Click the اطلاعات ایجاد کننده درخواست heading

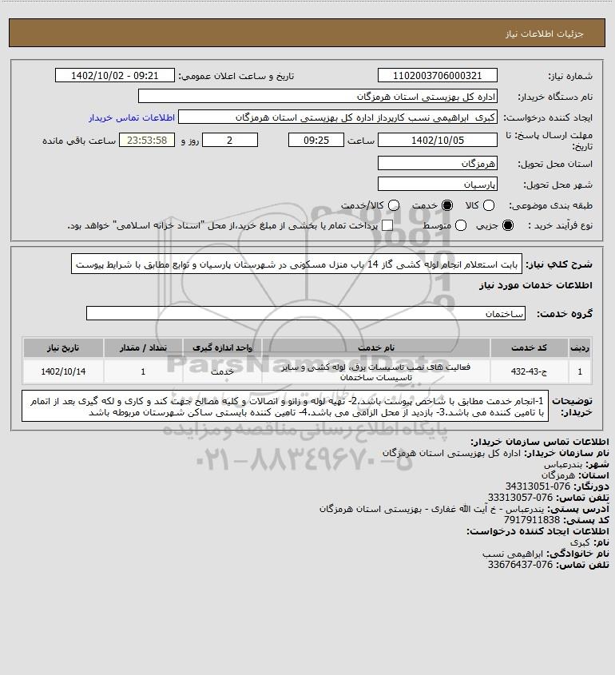[x=538, y=531]
